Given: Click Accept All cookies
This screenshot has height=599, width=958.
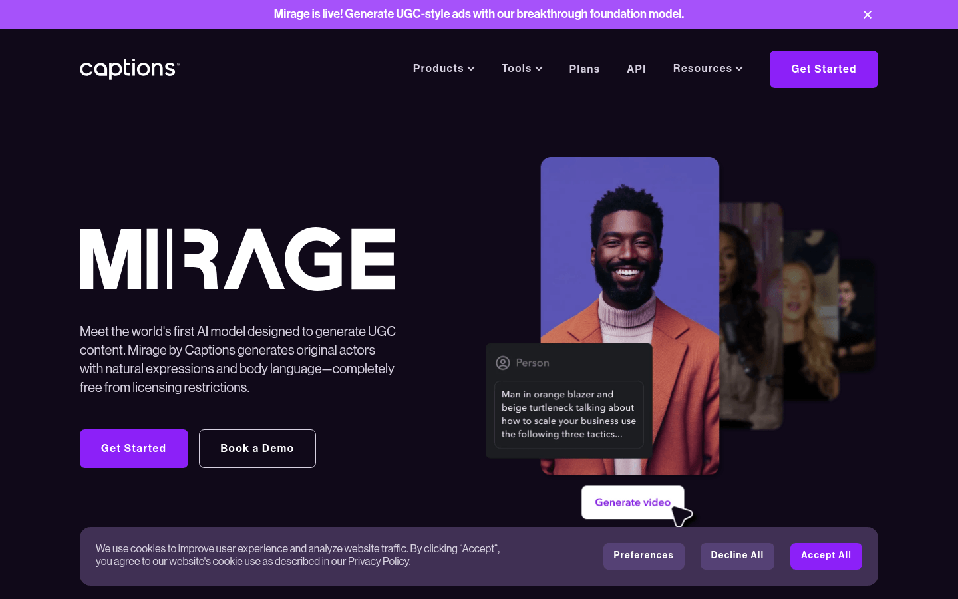Looking at the screenshot, I should [826, 556].
